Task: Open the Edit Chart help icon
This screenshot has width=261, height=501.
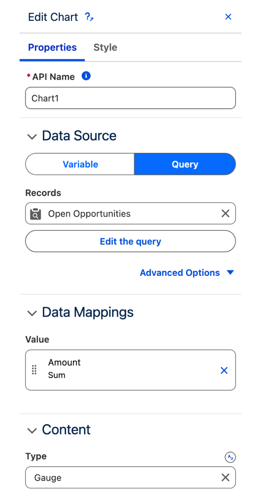Action: [x=89, y=17]
